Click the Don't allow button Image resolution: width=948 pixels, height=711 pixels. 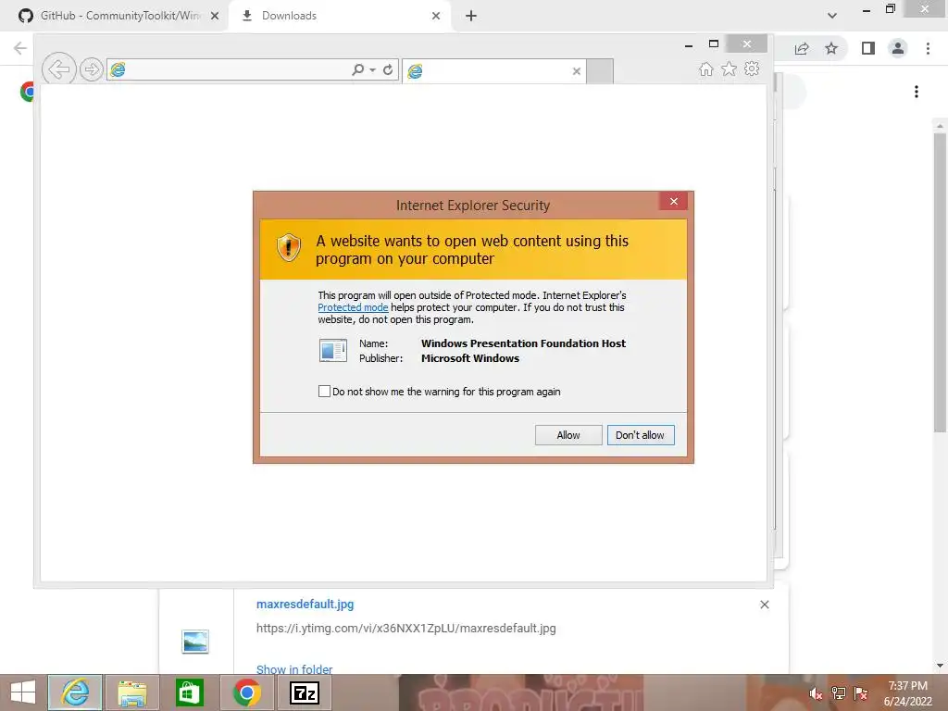[641, 435]
